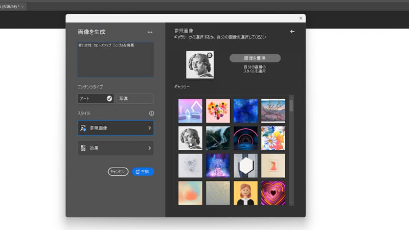Image resolution: width=409 pixels, height=230 pixels.
Task: Select the neon pink heart thumbnail
Action: pos(273,193)
